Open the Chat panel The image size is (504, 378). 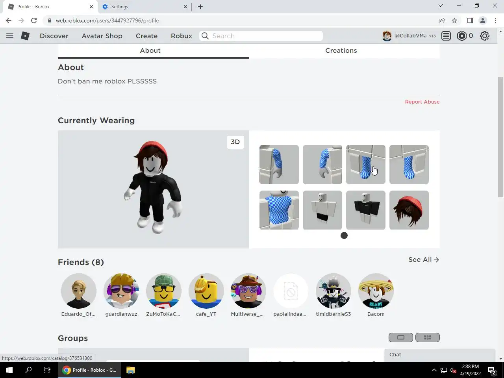439,355
